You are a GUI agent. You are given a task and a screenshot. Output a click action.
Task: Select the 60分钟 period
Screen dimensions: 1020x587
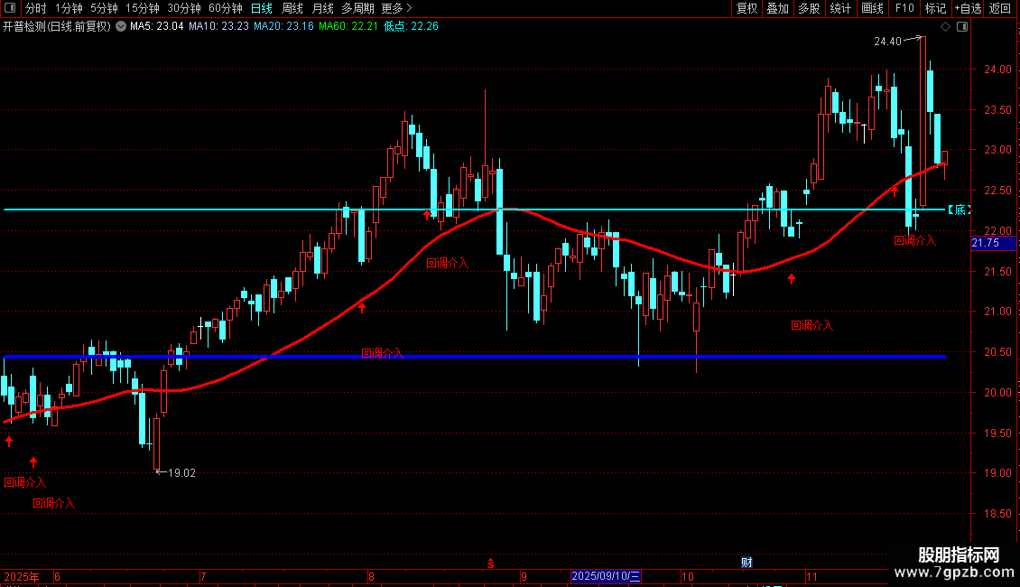pos(225,8)
